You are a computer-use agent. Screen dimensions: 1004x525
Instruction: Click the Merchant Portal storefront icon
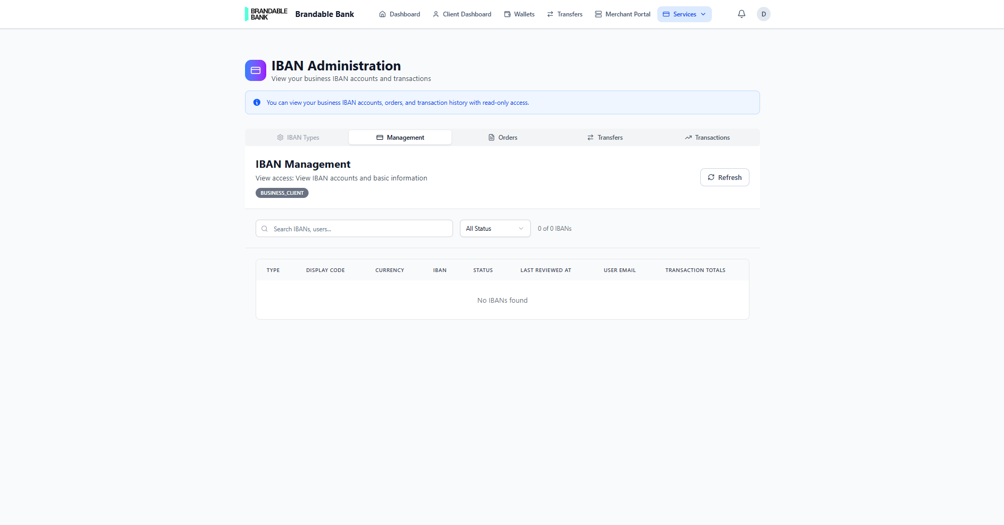coord(598,14)
